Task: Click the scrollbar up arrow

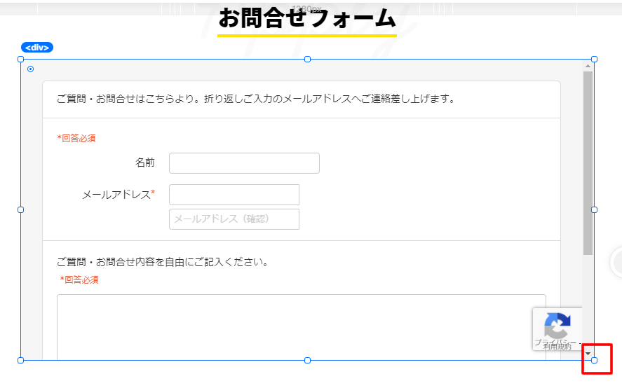Action: coord(588,66)
